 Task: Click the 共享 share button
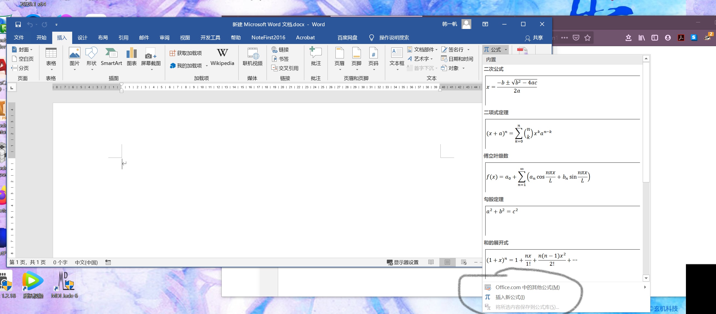click(534, 38)
